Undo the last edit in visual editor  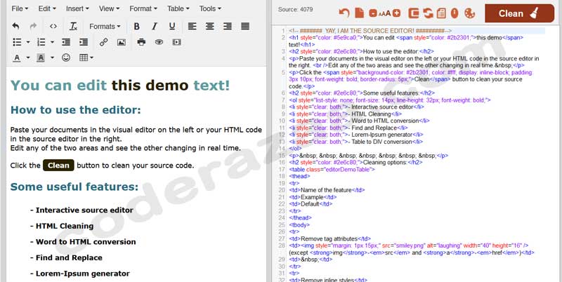[x=15, y=26]
